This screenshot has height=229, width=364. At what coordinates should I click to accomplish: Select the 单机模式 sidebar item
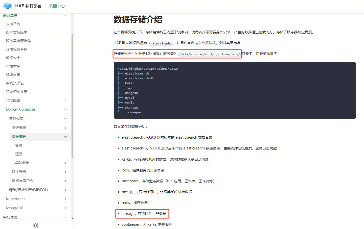point(16,118)
